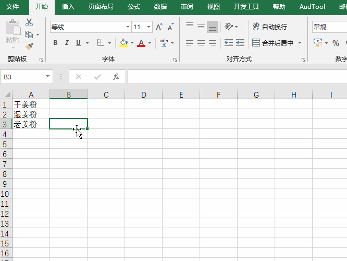
Task: Toggle Bold formatting
Action: (55, 43)
